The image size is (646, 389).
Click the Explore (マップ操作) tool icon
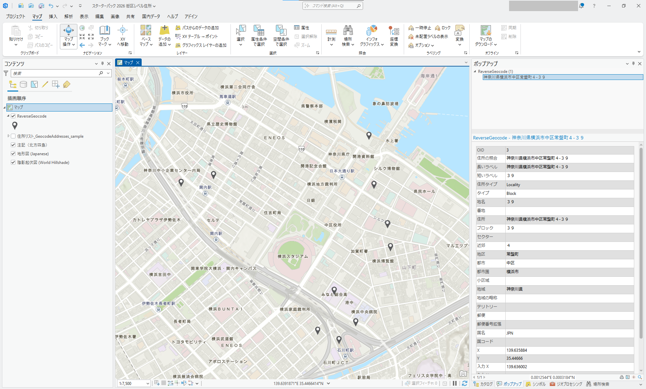(x=68, y=31)
